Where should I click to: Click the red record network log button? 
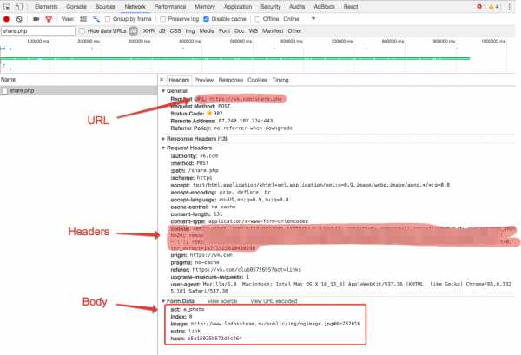pos(6,19)
